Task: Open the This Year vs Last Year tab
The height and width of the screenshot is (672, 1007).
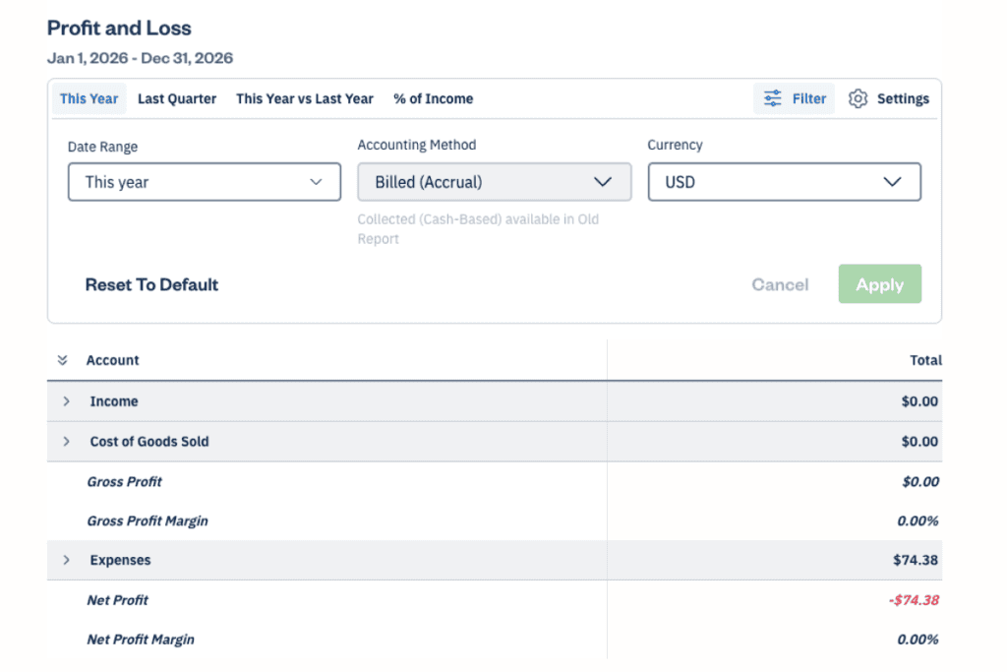Action: (305, 99)
